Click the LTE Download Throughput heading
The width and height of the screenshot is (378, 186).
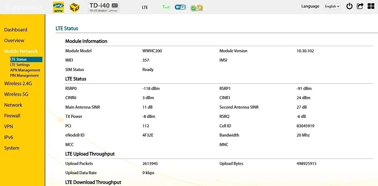point(93,182)
